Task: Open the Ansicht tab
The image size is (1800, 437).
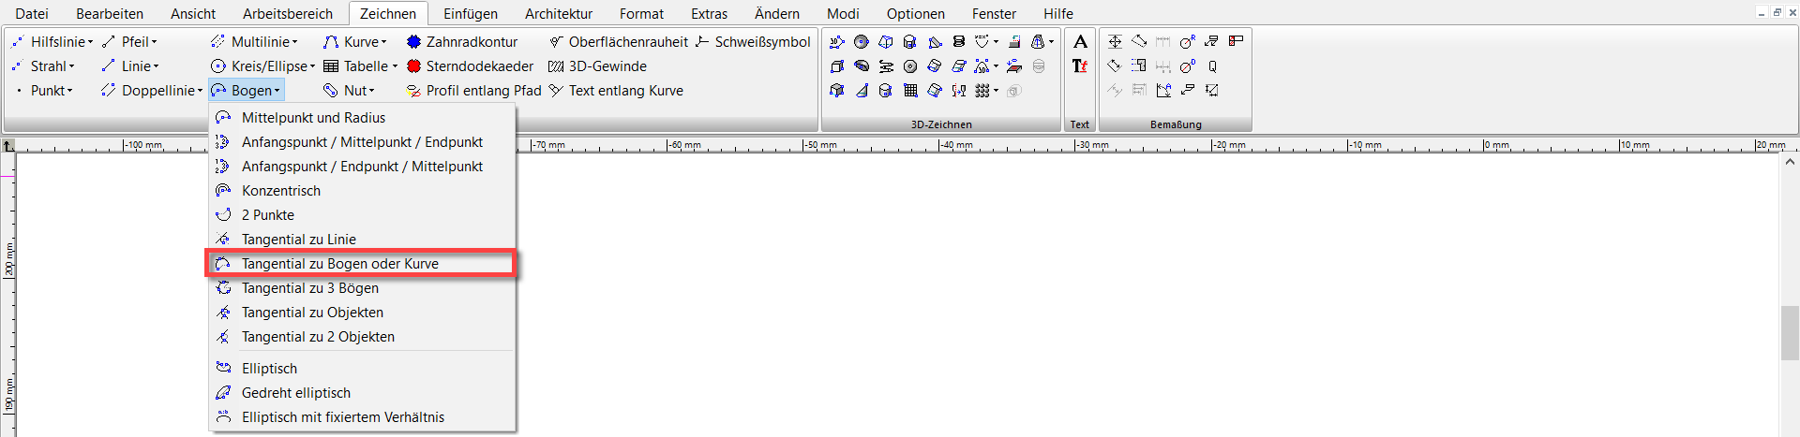Action: (x=193, y=14)
